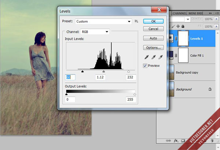Click the midtone input field showing 1.12

100,77
